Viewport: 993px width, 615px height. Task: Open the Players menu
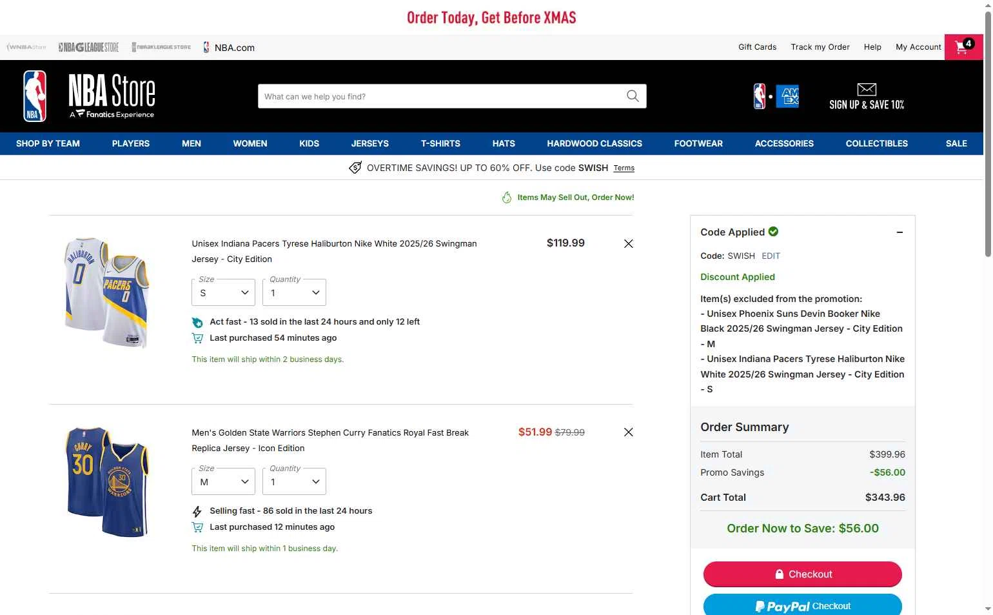tap(131, 143)
